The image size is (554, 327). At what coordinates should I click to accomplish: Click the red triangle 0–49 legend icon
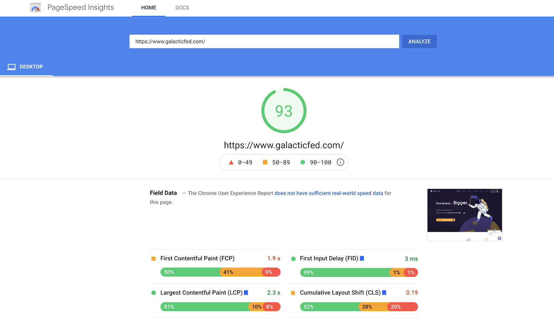pyautogui.click(x=231, y=162)
